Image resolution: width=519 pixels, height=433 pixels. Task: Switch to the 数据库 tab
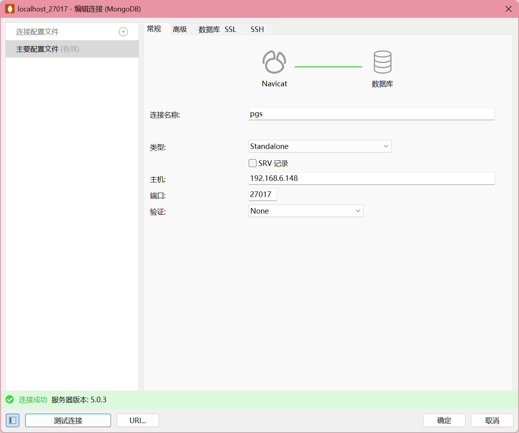pyautogui.click(x=209, y=29)
